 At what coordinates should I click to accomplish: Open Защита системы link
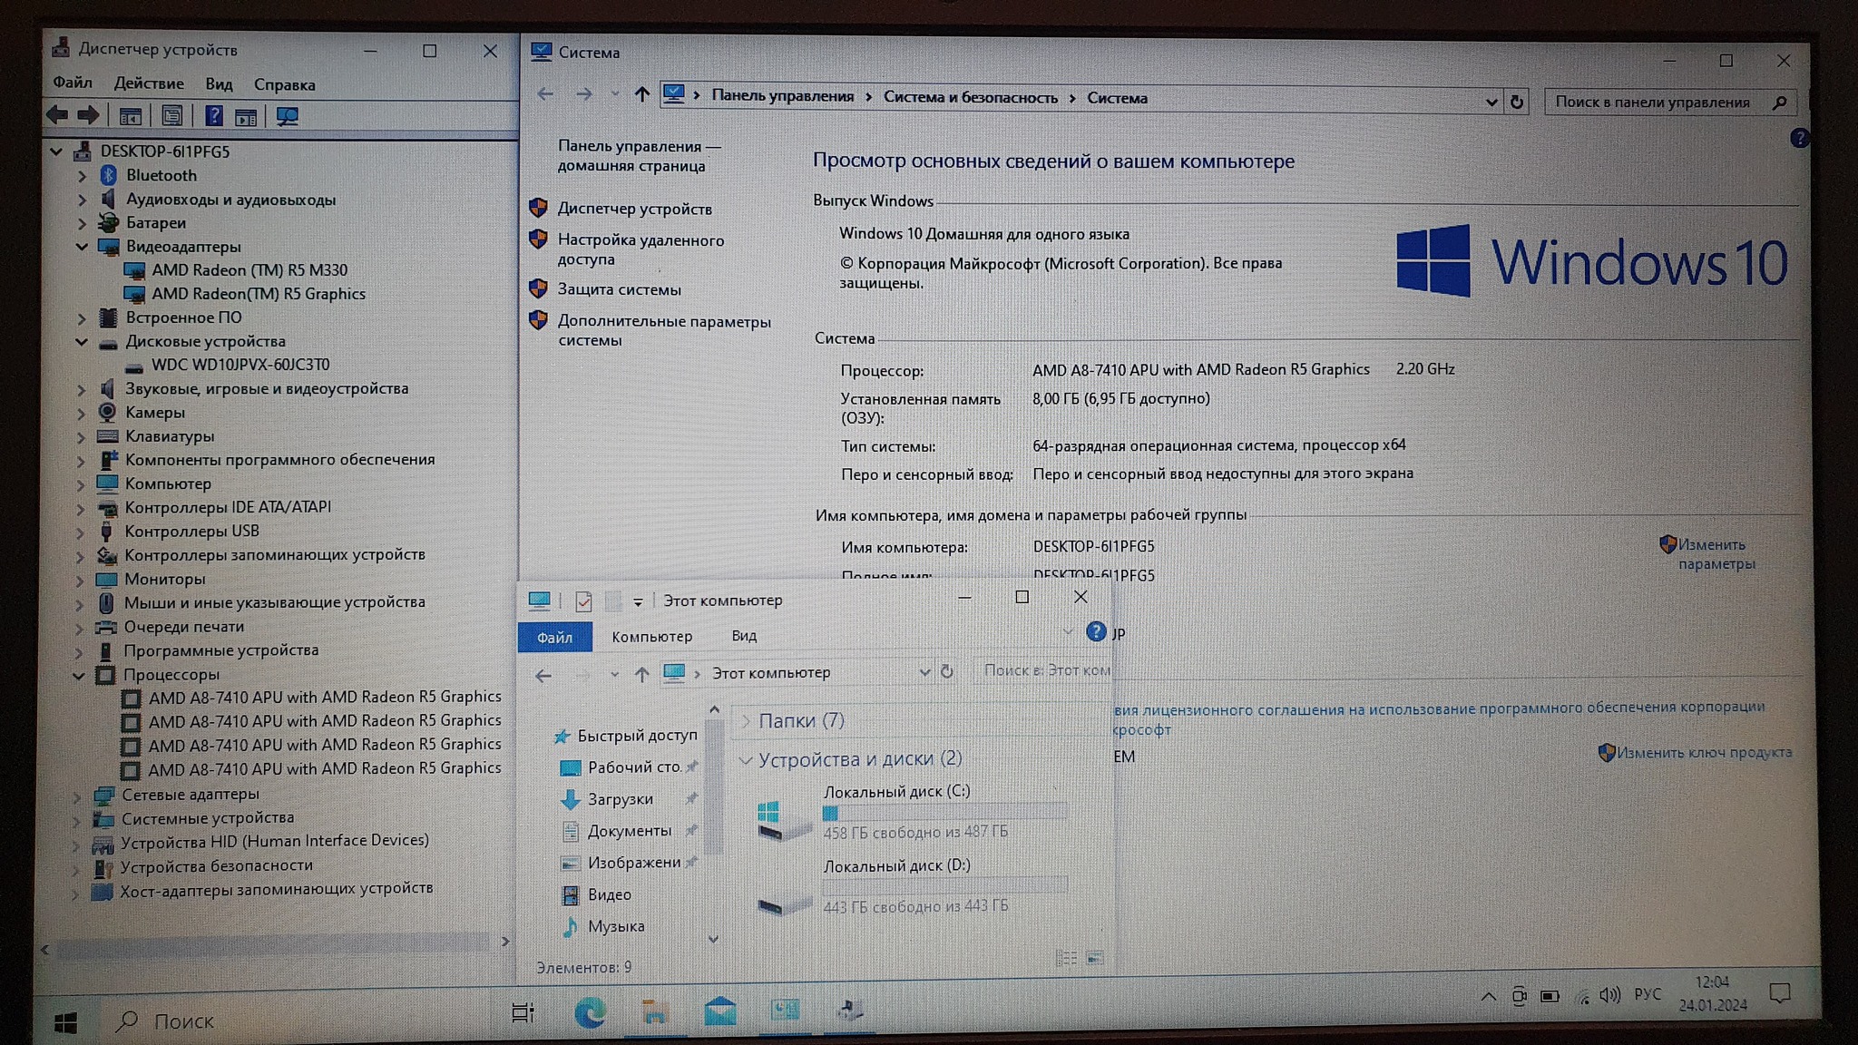coord(619,289)
